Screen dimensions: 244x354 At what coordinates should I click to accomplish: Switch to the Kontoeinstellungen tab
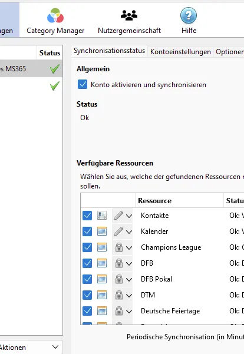click(180, 52)
